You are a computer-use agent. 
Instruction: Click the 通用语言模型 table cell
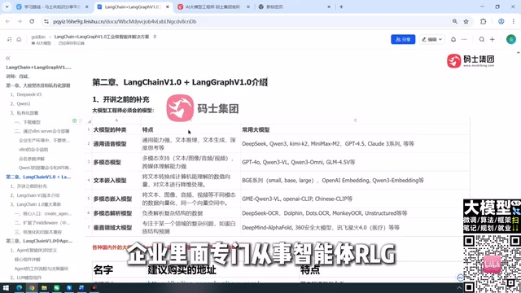pyautogui.click(x=116, y=143)
